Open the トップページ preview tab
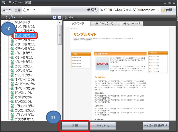This screenshot has height=132, width=178. pyautogui.click(x=77, y=24)
